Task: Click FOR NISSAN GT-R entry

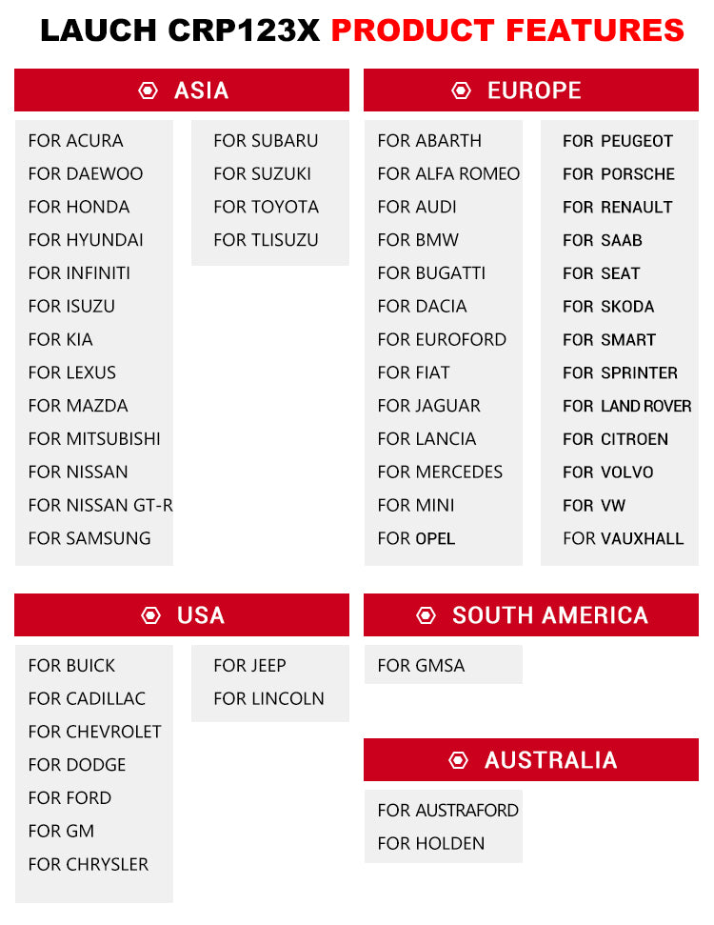Action: point(100,505)
